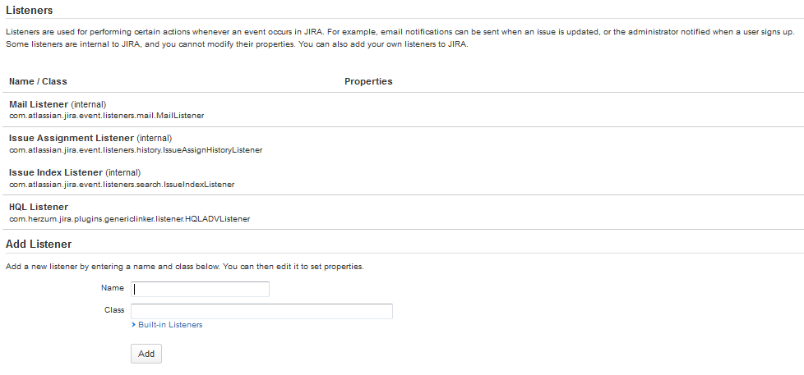The image size is (804, 375).
Task: Click the Class field label
Action: tap(114, 310)
